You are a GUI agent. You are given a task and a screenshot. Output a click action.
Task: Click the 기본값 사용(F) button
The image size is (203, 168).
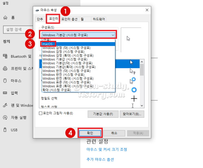pos(103,114)
